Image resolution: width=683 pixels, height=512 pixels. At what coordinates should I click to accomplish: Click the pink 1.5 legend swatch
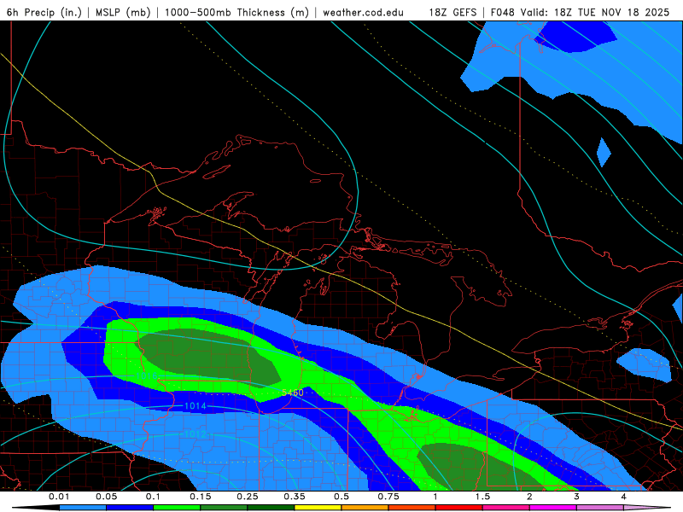(506, 508)
